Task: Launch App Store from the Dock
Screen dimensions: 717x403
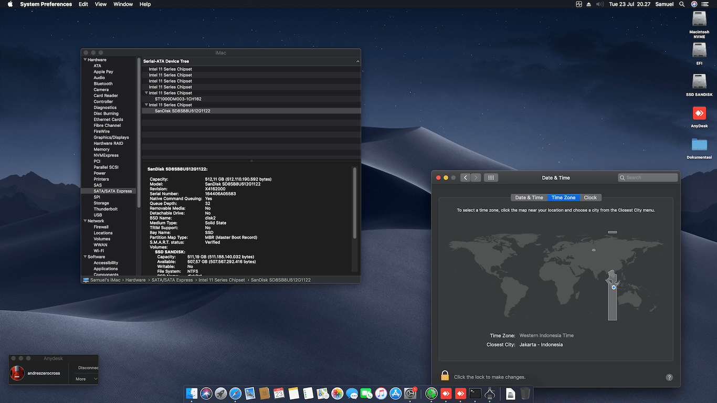Action: 396,394
